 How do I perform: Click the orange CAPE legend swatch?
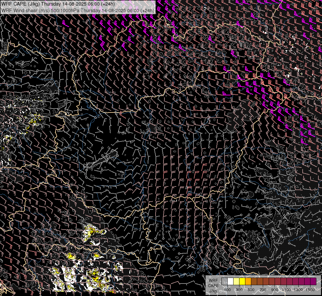tap(248, 281)
